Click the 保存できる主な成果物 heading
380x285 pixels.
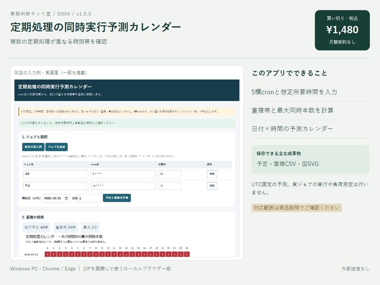278,153
